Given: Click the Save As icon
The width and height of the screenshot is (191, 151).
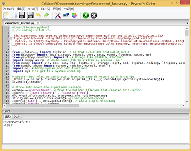Looking at the screenshot, I should (x=30, y=15).
